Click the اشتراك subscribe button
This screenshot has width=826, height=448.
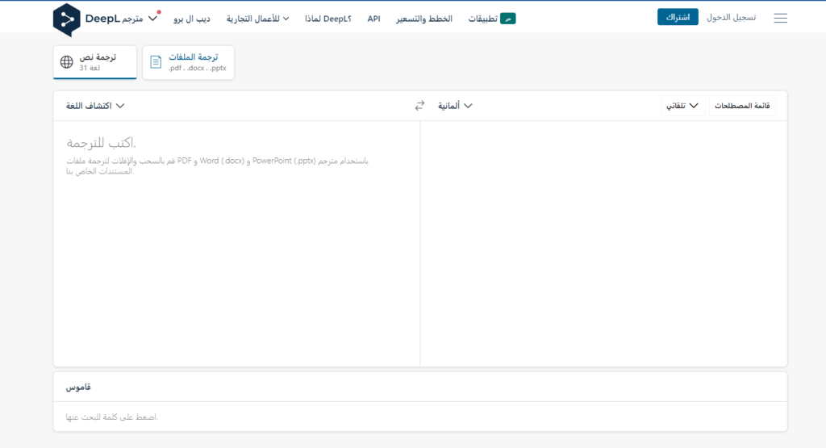point(678,17)
